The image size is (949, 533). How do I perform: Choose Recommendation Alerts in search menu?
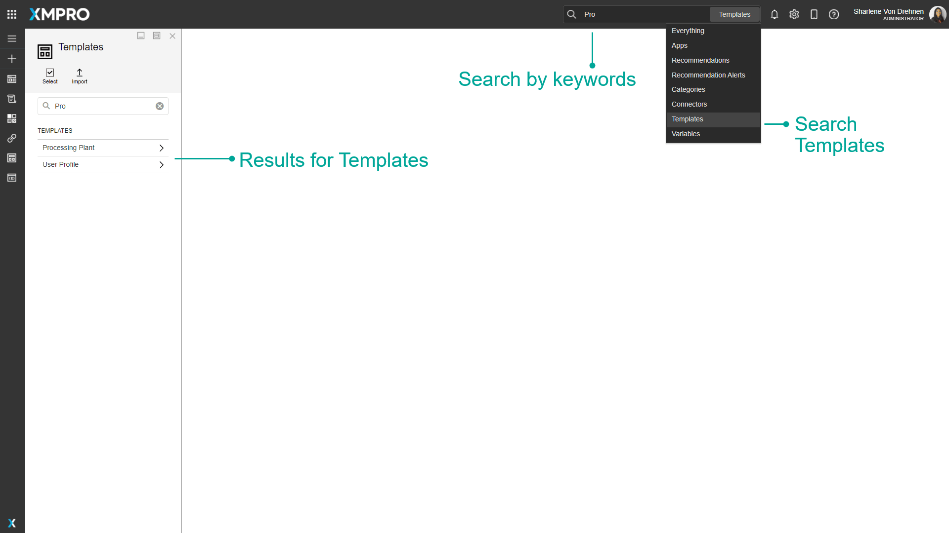pyautogui.click(x=708, y=75)
